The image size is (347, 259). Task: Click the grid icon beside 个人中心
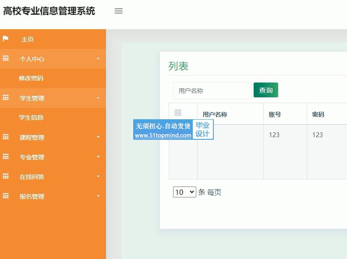click(6, 59)
